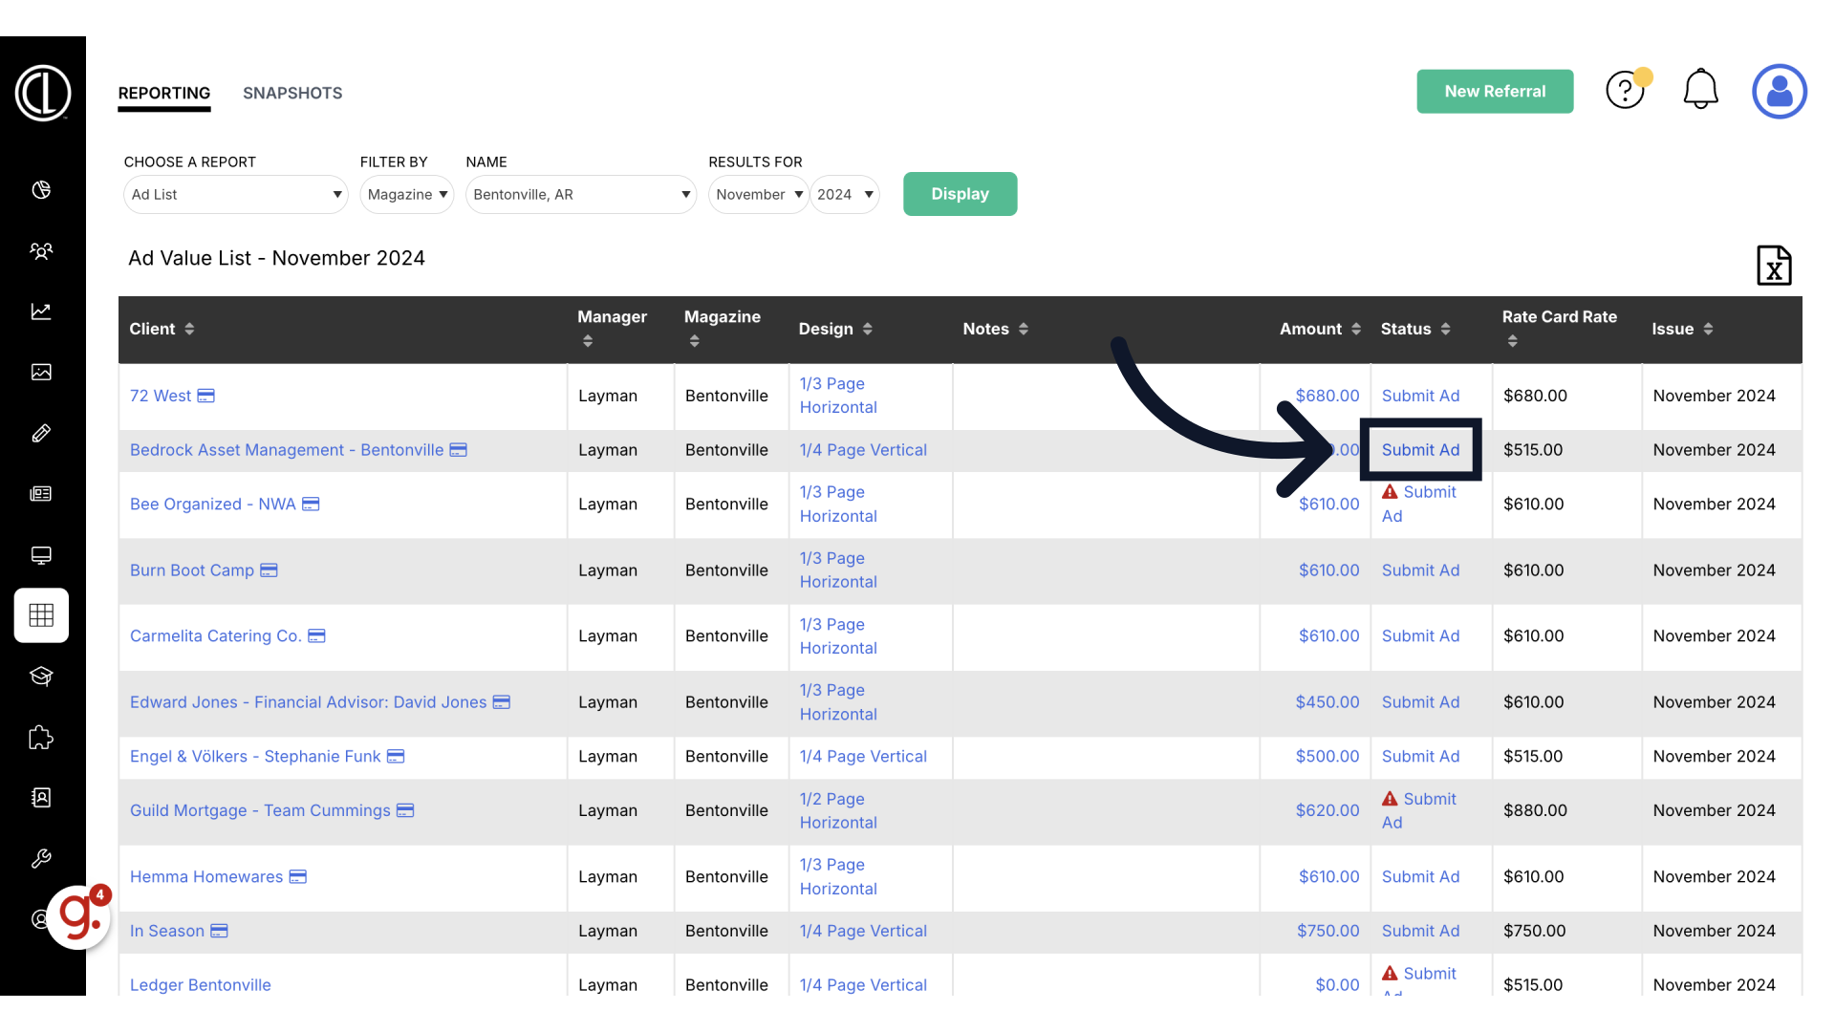The image size is (1835, 1032).
Task: Open the pie chart dashboard sidebar icon
Action: click(x=41, y=190)
